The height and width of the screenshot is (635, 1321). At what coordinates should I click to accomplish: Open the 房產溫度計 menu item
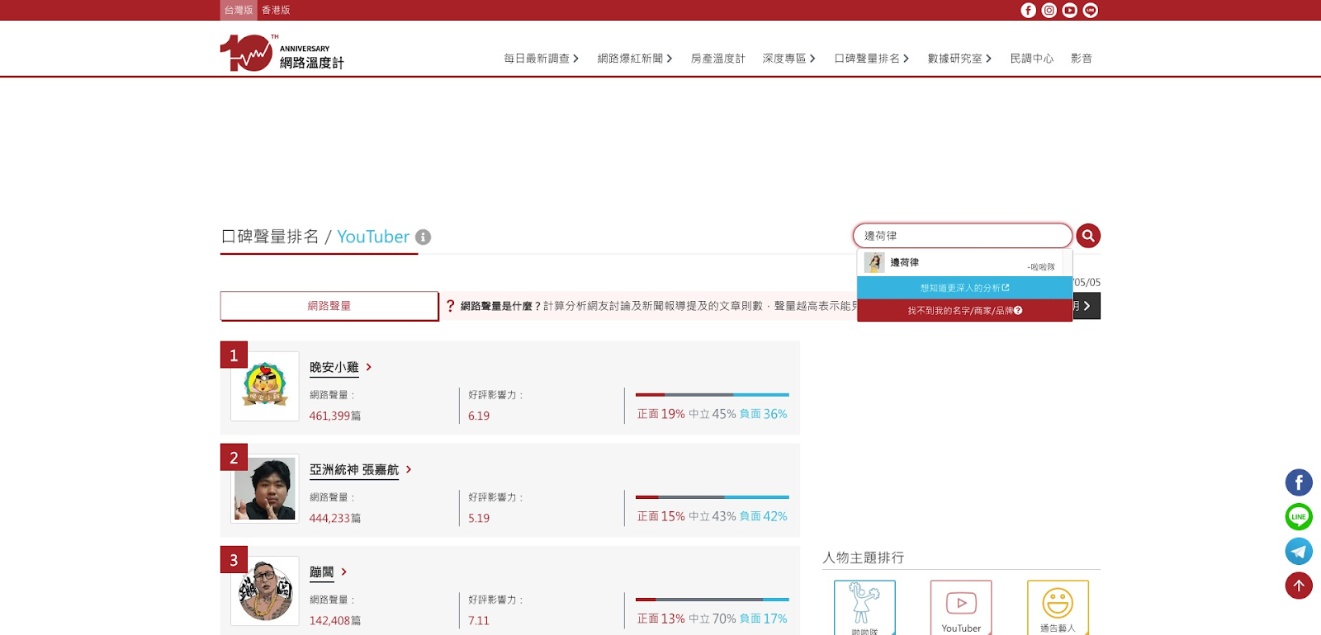(x=717, y=59)
